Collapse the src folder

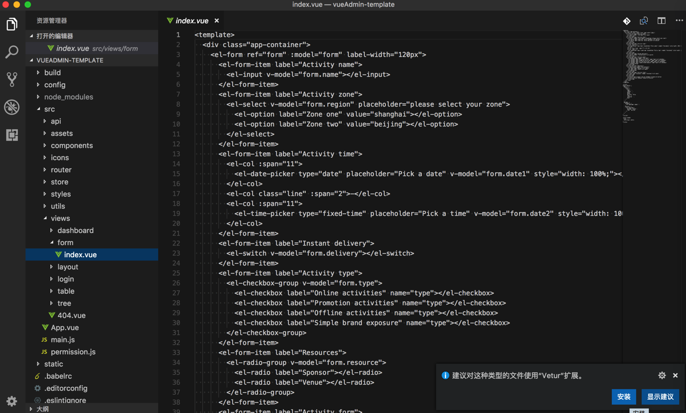click(38, 109)
